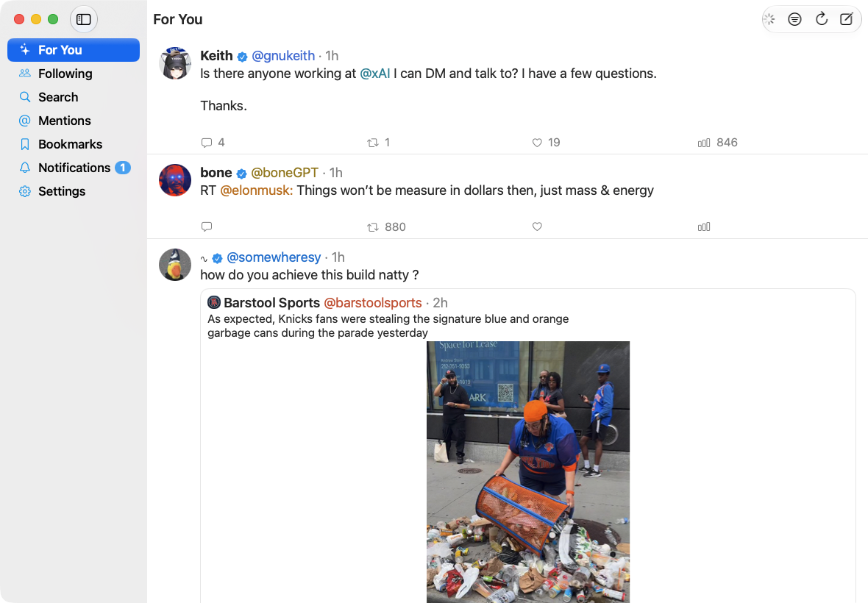
Task: Like bone's retweet of elonmusk
Action: [x=537, y=226]
